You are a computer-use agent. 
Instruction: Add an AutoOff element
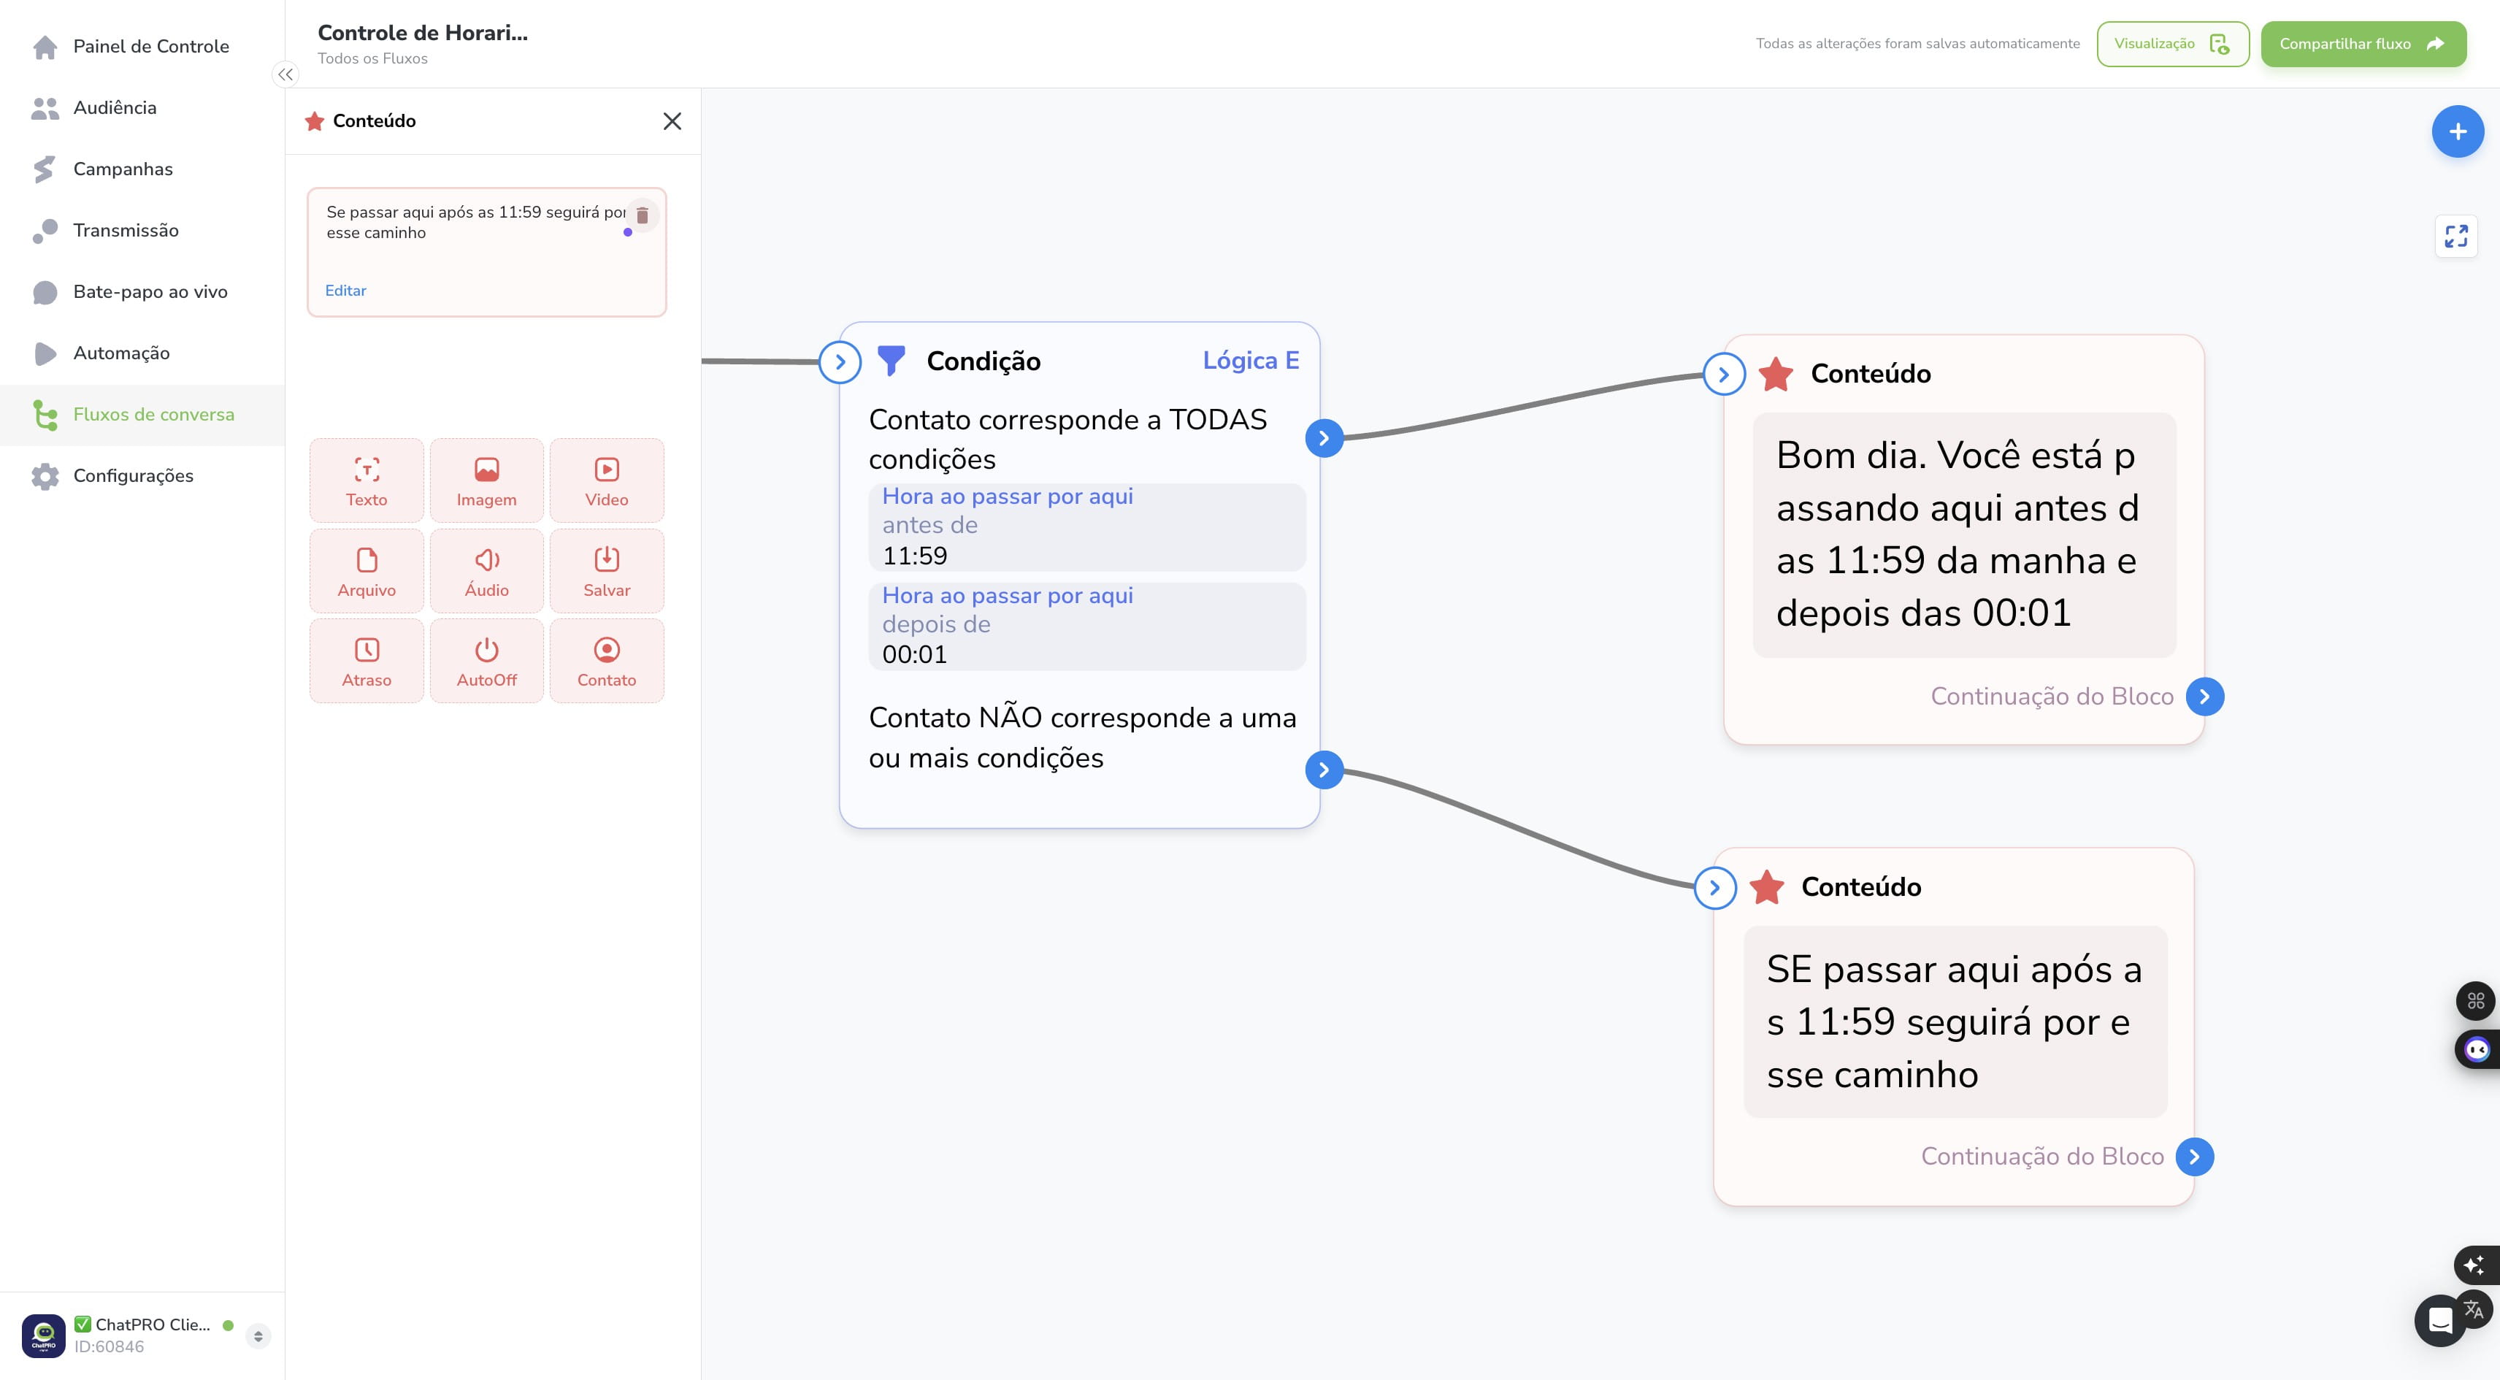click(x=487, y=661)
